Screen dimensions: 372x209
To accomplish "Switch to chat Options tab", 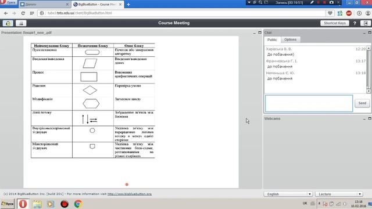I will (291, 39).
